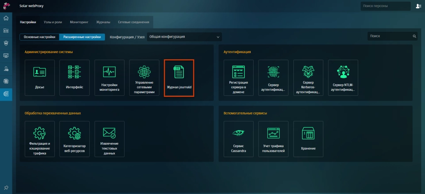Select the Узлы и роли tab
The image size is (425, 194).
click(53, 22)
